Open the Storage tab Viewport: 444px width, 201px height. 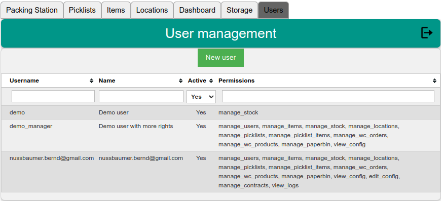pos(240,10)
